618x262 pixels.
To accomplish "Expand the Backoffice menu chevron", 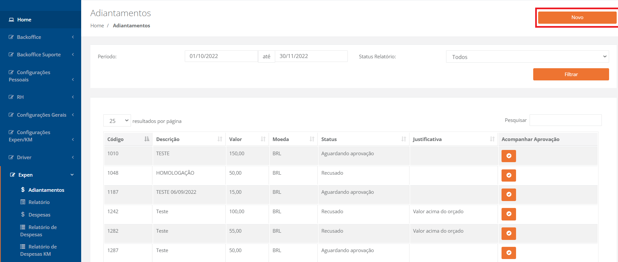I will pos(73,37).
